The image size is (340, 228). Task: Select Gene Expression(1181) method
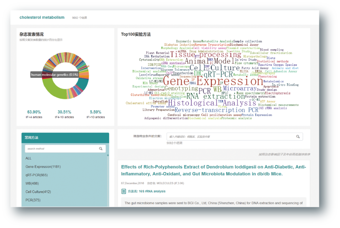coord(43,167)
